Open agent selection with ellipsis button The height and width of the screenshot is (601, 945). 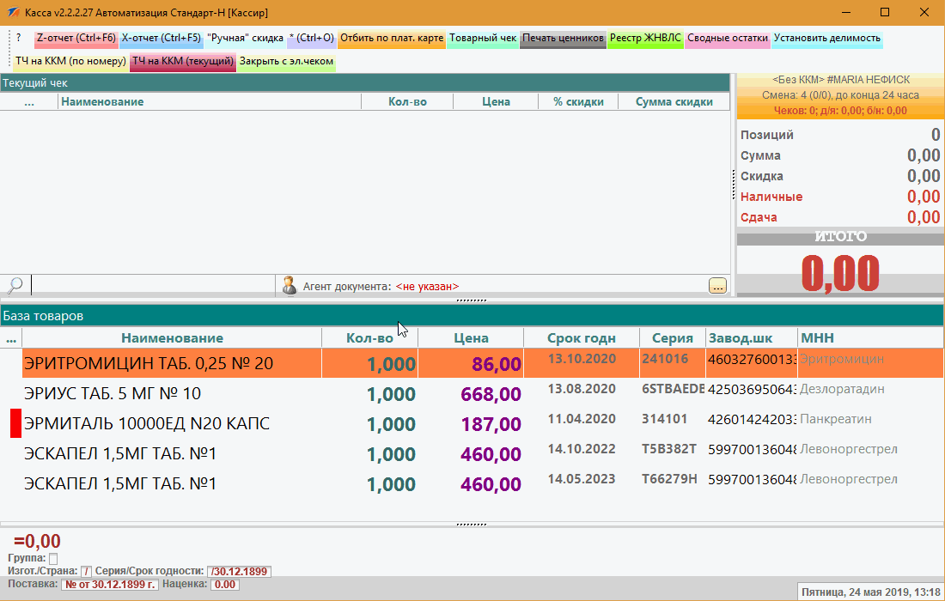pos(717,286)
